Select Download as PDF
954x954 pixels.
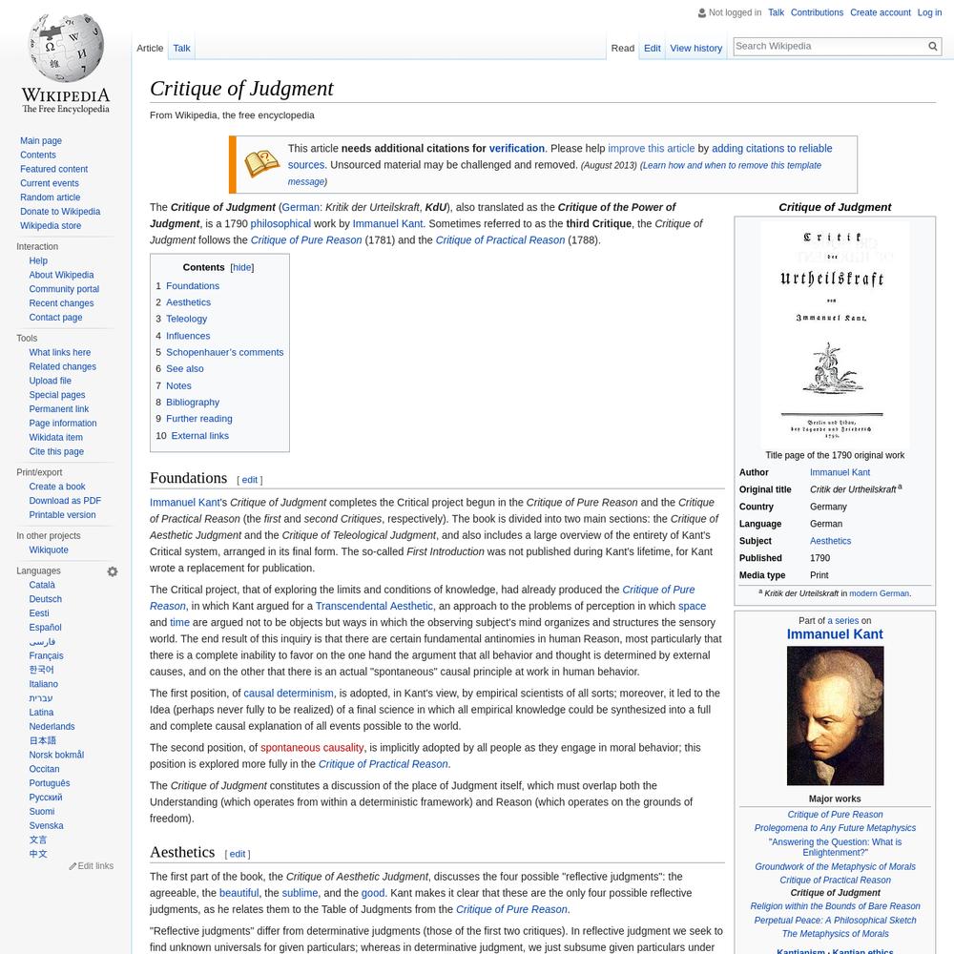pyautogui.click(x=65, y=501)
